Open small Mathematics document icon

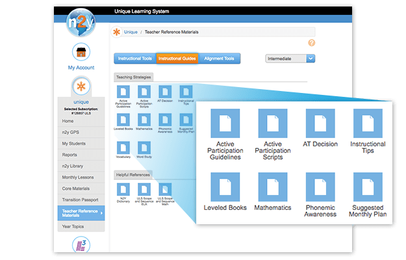click(144, 120)
